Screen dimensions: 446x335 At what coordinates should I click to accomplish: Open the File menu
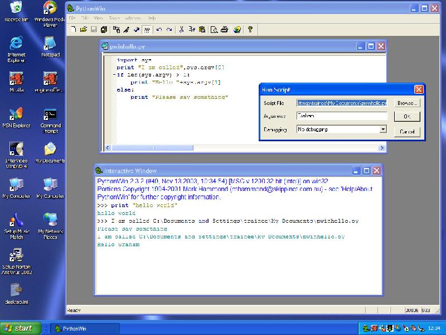[x=72, y=18]
